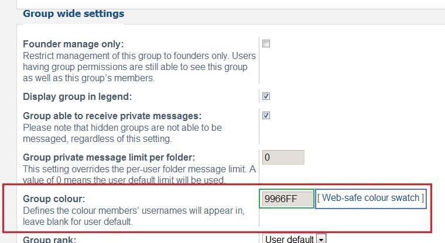Click the Group private message limit per folder label
The image size is (445, 243).
pyautogui.click(x=109, y=157)
